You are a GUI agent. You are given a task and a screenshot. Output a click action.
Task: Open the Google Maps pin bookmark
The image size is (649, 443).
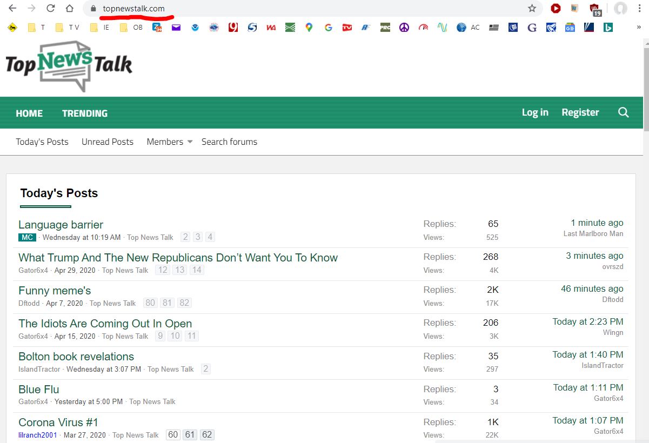[x=309, y=27]
